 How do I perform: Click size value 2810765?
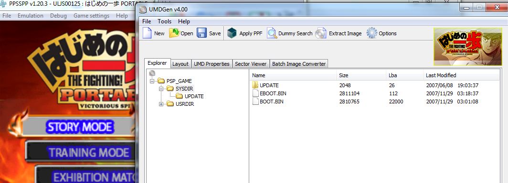(x=349, y=102)
